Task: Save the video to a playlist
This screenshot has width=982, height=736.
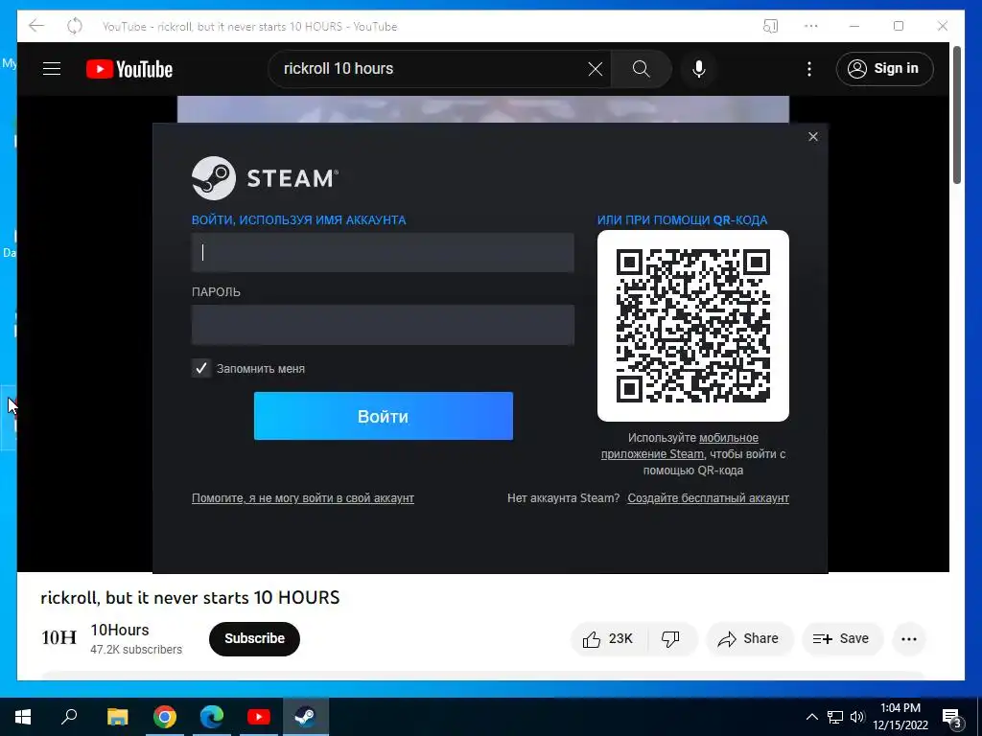Action: pos(842,639)
